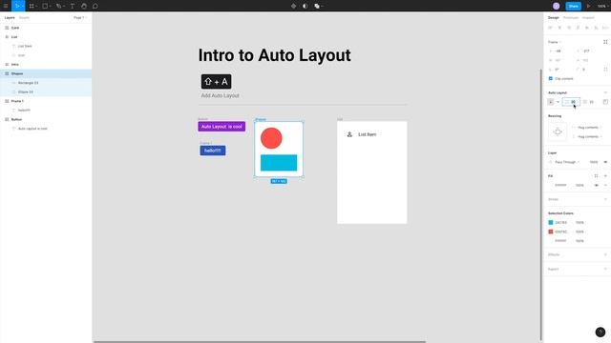The image size is (611, 343).
Task: Remove the fill with the minus icon
Action: (x=605, y=185)
